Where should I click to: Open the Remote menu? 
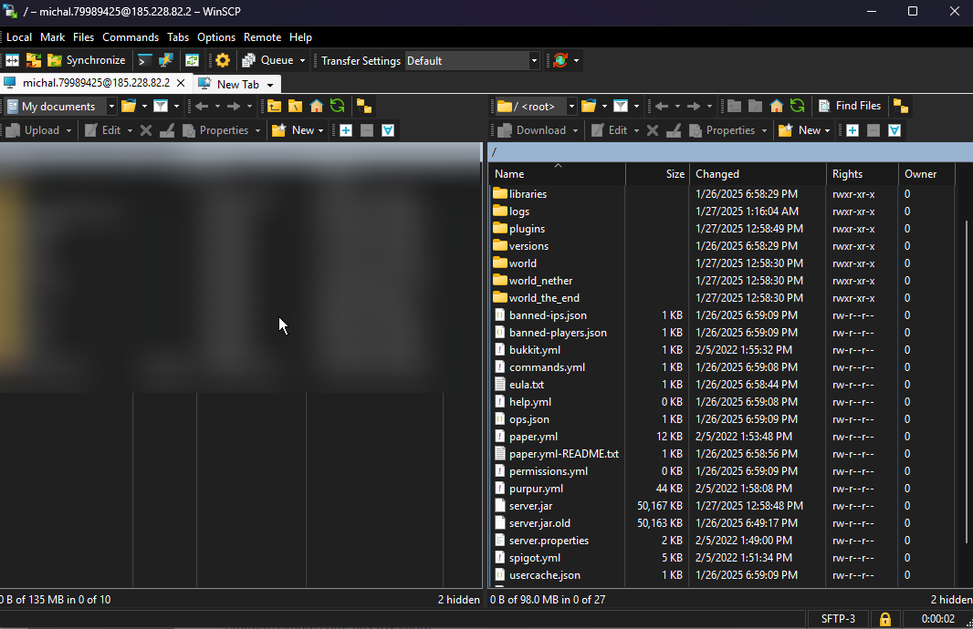click(x=262, y=37)
